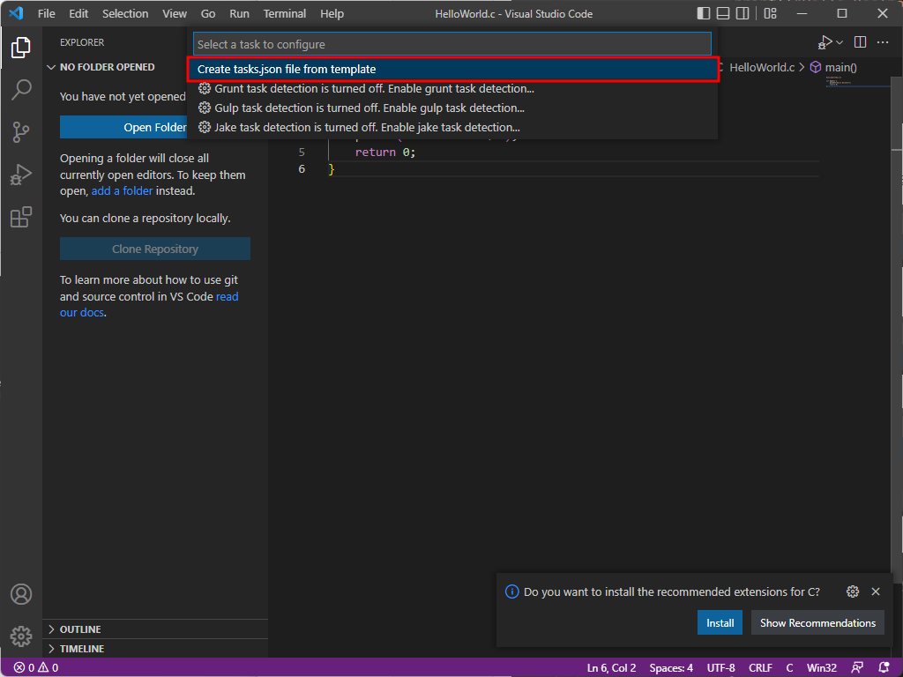
Task: Select Enable jake task detection entry
Action: (452, 127)
